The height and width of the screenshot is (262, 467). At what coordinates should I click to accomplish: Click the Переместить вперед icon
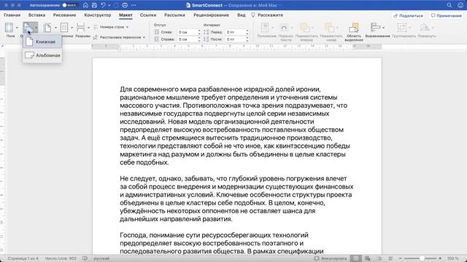click(304, 28)
